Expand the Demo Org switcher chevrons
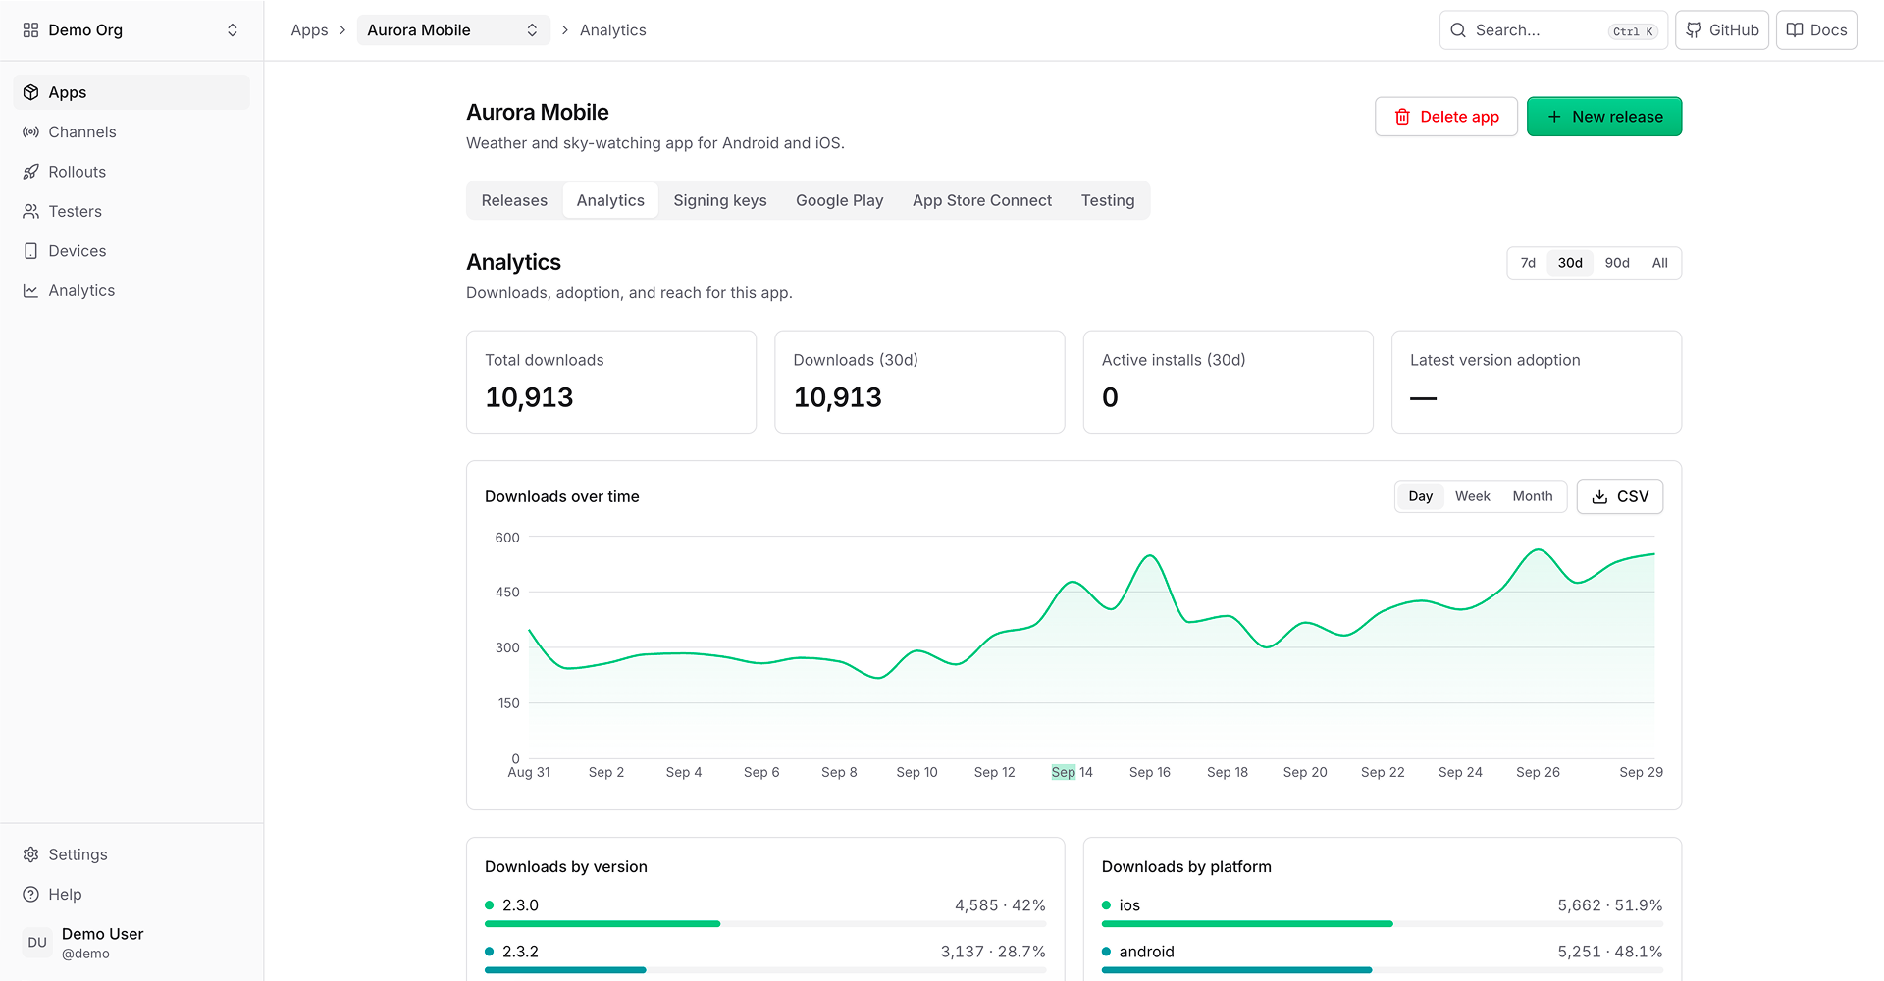1884x981 pixels. (x=233, y=30)
